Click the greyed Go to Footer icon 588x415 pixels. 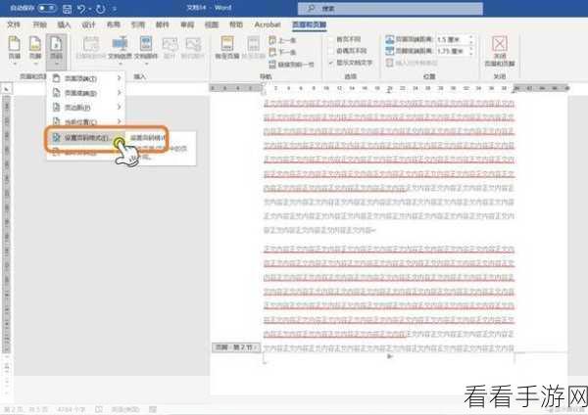click(x=253, y=44)
